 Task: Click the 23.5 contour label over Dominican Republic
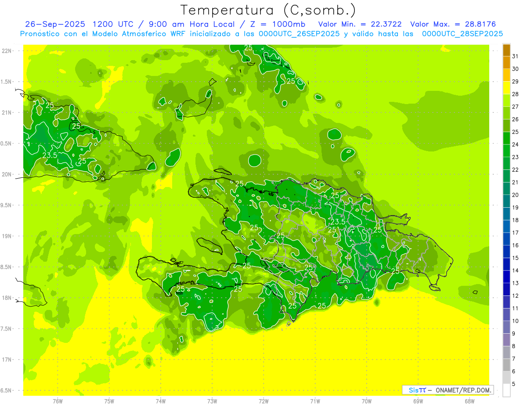pyautogui.click(x=338, y=222)
